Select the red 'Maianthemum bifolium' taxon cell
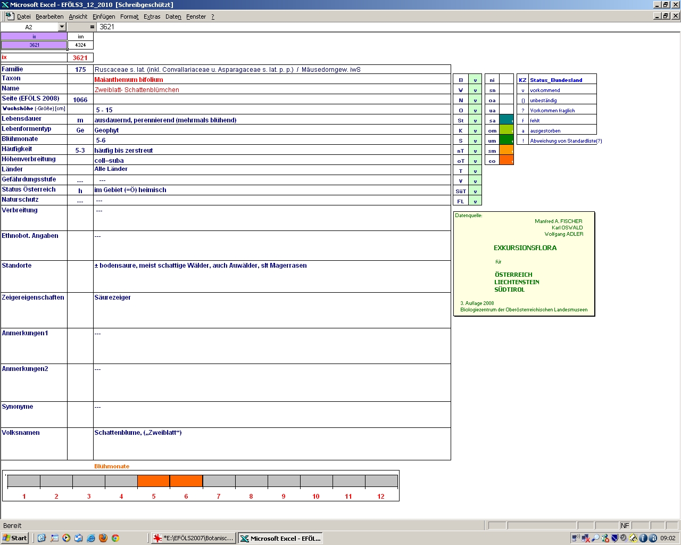The width and height of the screenshot is (681, 545). click(272, 79)
